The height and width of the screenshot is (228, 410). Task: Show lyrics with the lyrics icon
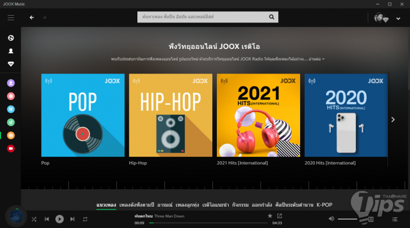371,219
